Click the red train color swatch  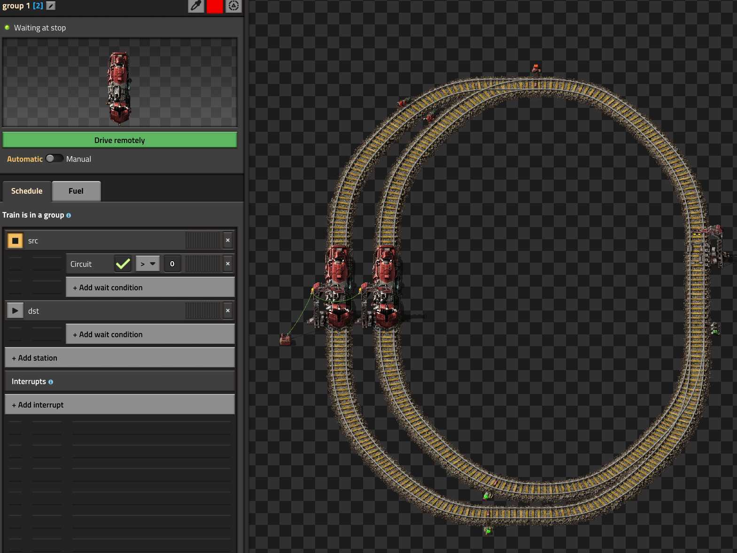coord(215,6)
